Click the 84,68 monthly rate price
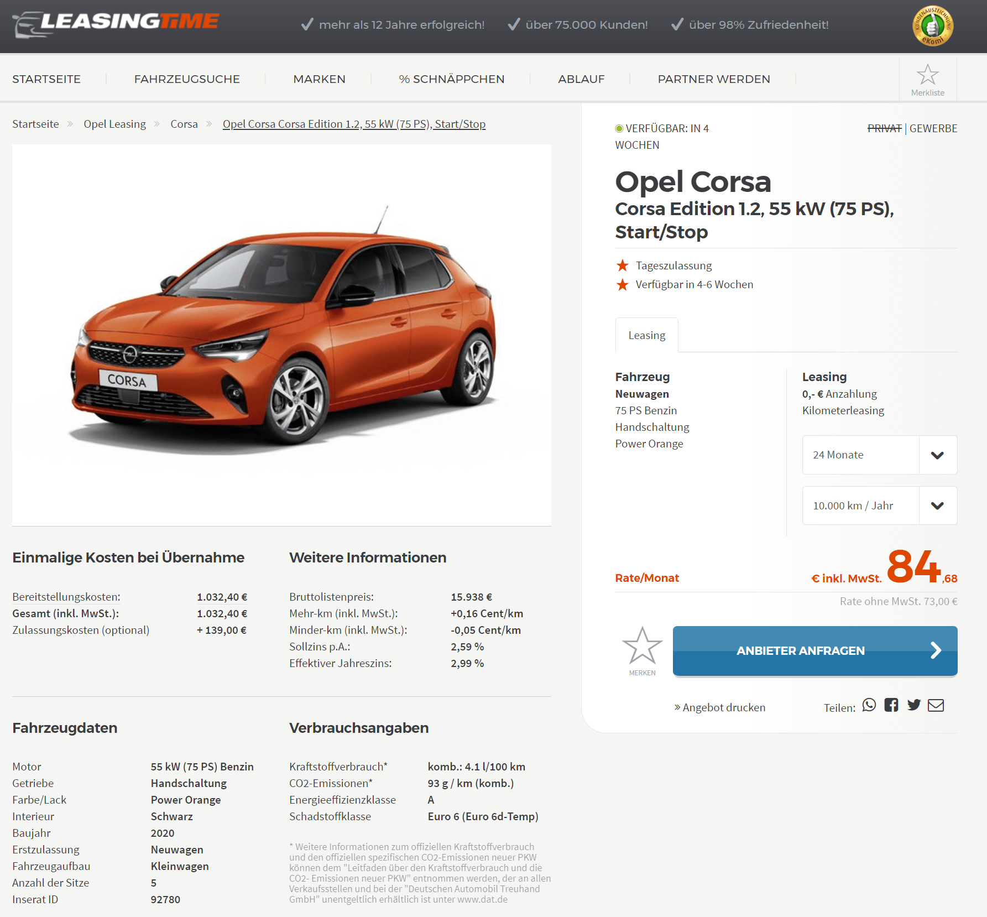Viewport: 987px width, 917px height. tap(922, 567)
